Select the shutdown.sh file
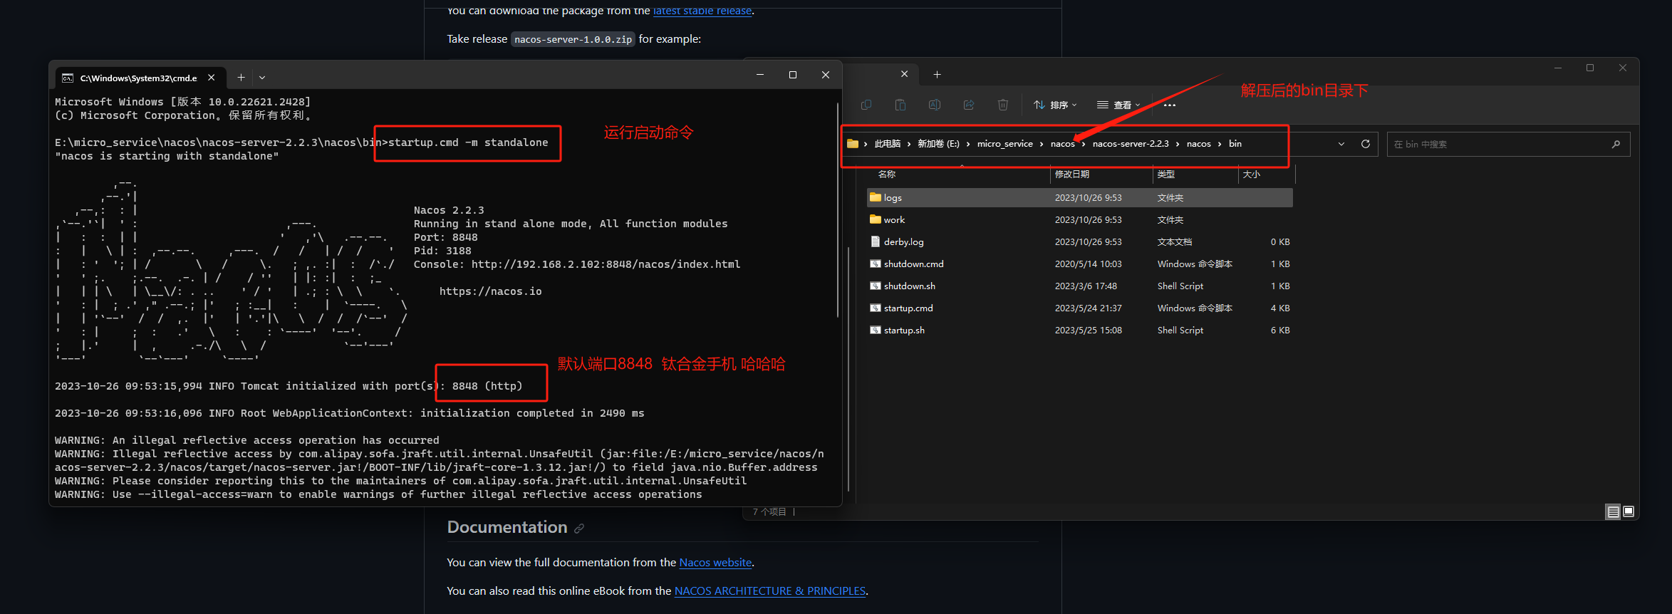This screenshot has height=614, width=1672. (1080, 286)
